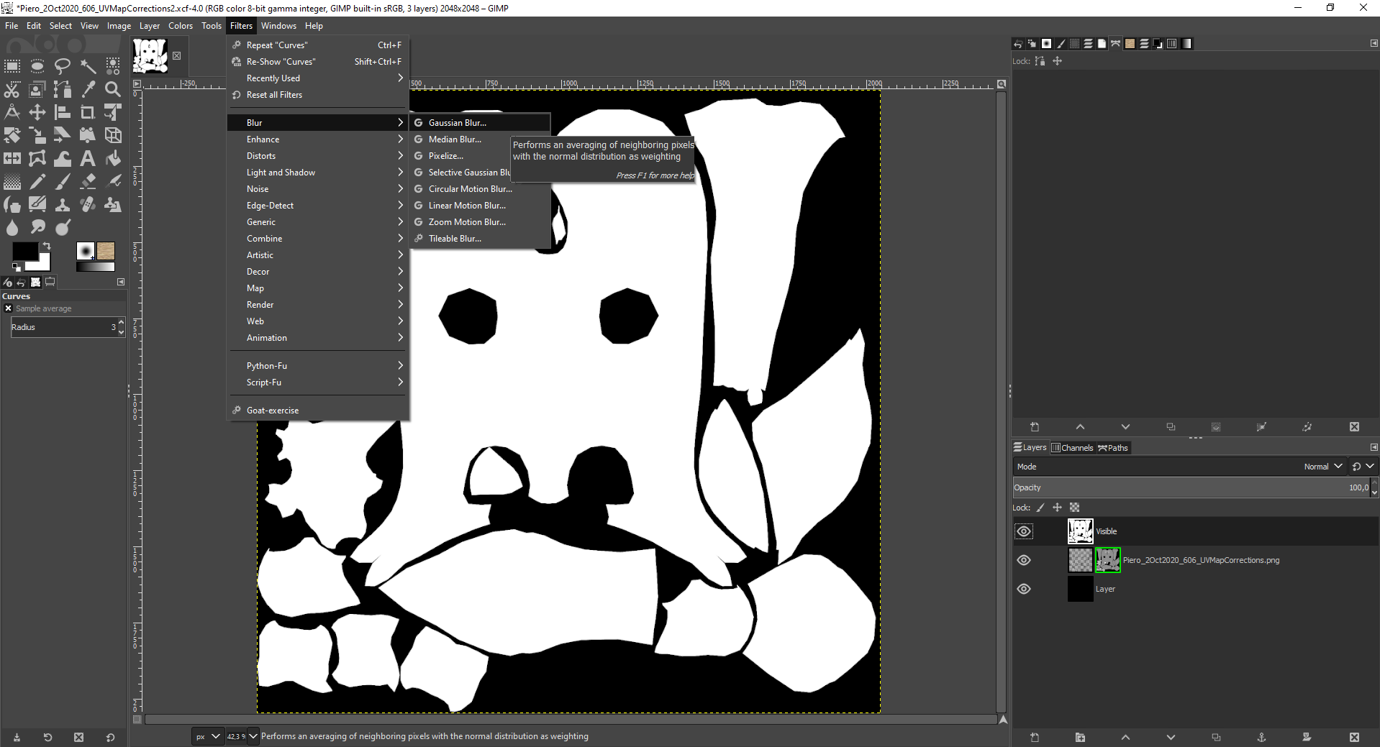Select the Eraser tool
Viewport: 1380px width, 747px height.
(88, 181)
